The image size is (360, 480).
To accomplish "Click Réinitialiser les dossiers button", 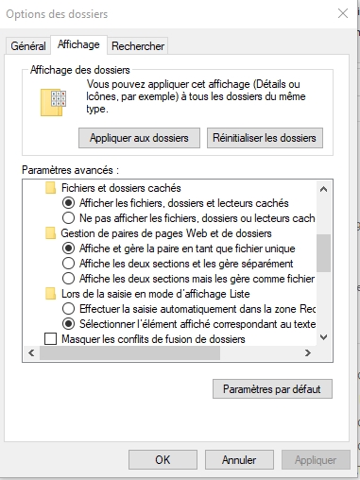I will coord(265,138).
